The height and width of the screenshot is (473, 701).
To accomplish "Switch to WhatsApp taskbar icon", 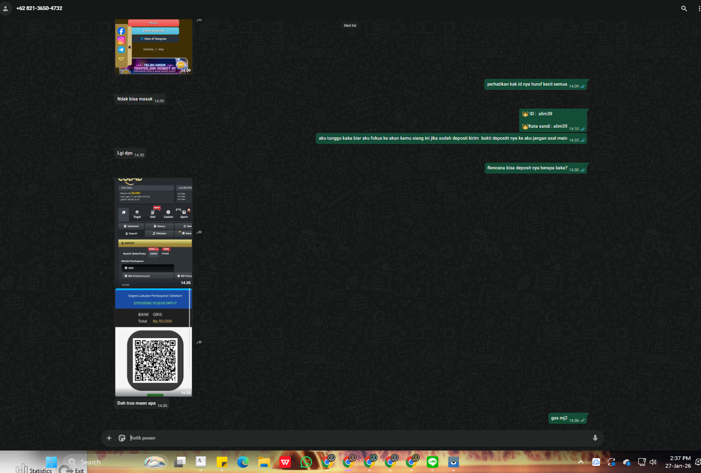I will pos(306,462).
